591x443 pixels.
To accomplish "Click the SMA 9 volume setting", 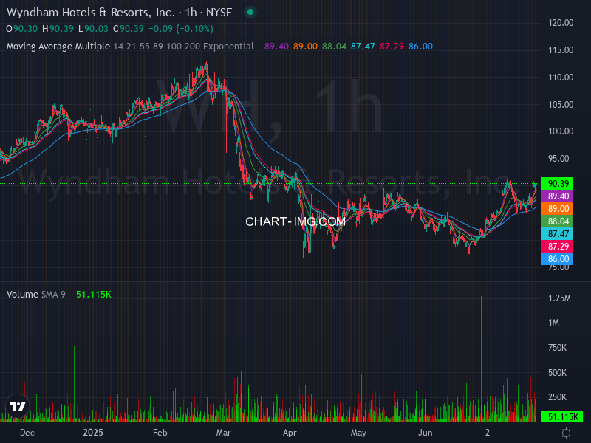I will pyautogui.click(x=53, y=294).
